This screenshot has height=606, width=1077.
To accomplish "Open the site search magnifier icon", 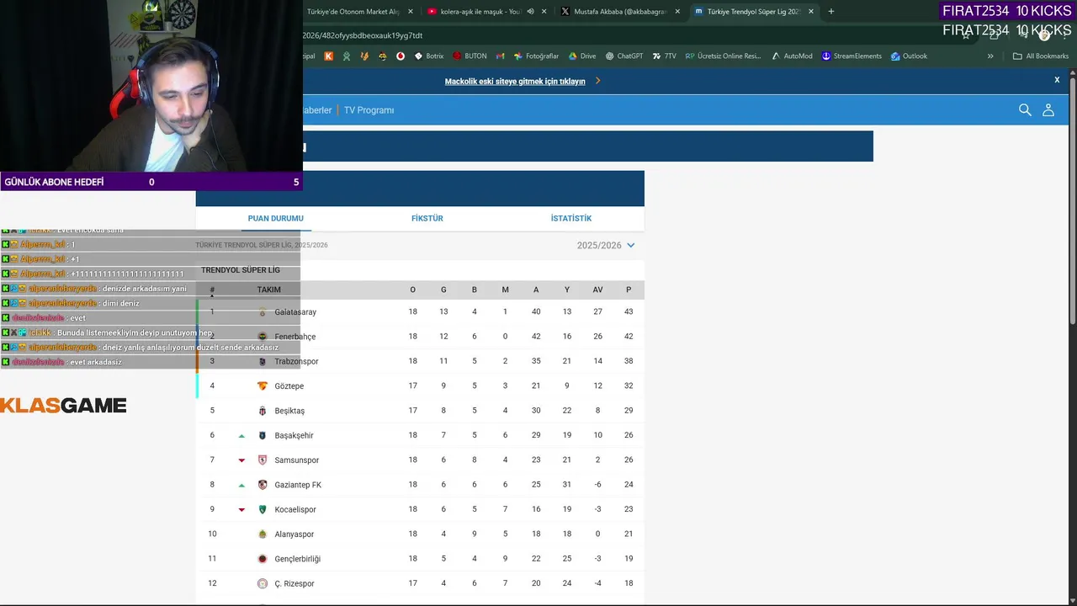I will click(x=1025, y=110).
